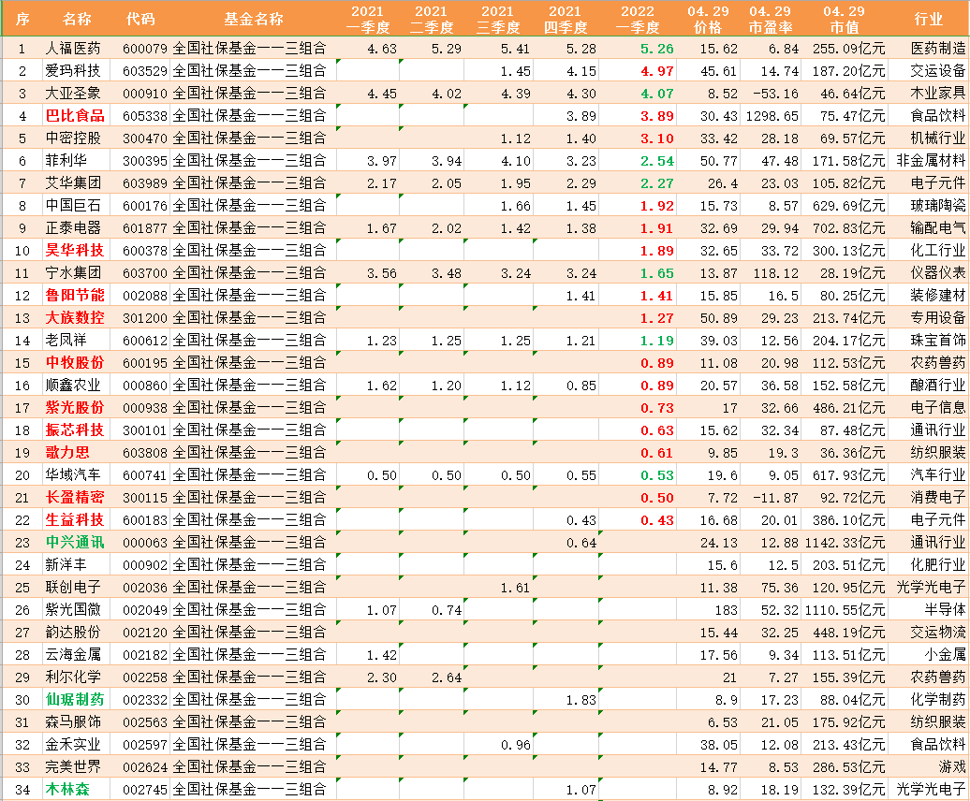Click 1.42 in 云海金属 row
This screenshot has height=801, width=970.
pyautogui.click(x=382, y=655)
